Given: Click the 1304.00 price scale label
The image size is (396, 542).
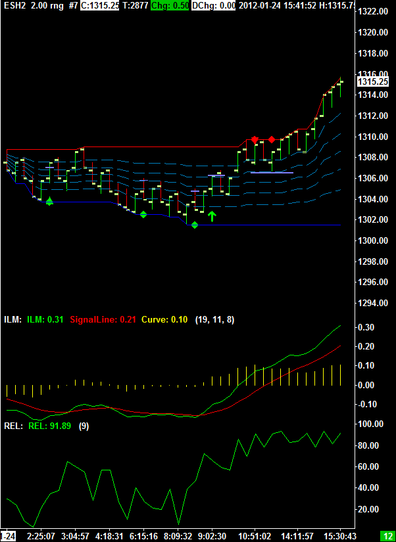Looking at the screenshot, I should [372, 199].
